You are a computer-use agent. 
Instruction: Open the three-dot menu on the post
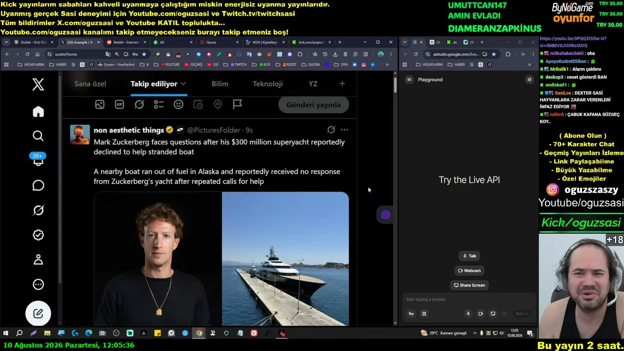pos(344,130)
